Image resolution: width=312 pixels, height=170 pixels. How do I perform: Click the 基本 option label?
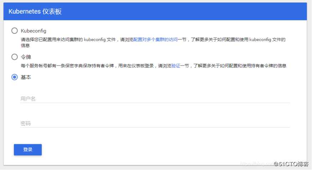click(x=26, y=77)
